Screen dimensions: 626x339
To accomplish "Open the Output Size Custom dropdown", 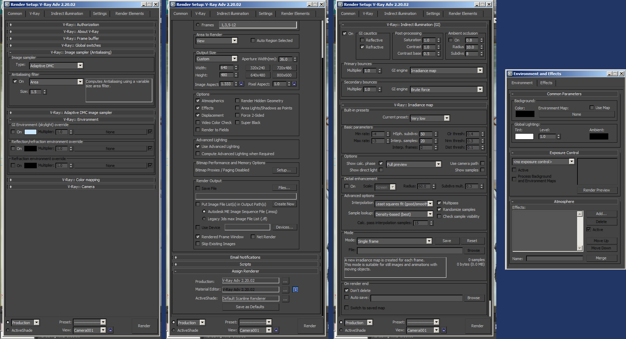I will [217, 59].
